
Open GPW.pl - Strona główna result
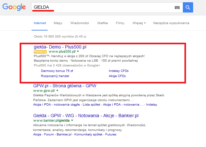tap(65, 86)
